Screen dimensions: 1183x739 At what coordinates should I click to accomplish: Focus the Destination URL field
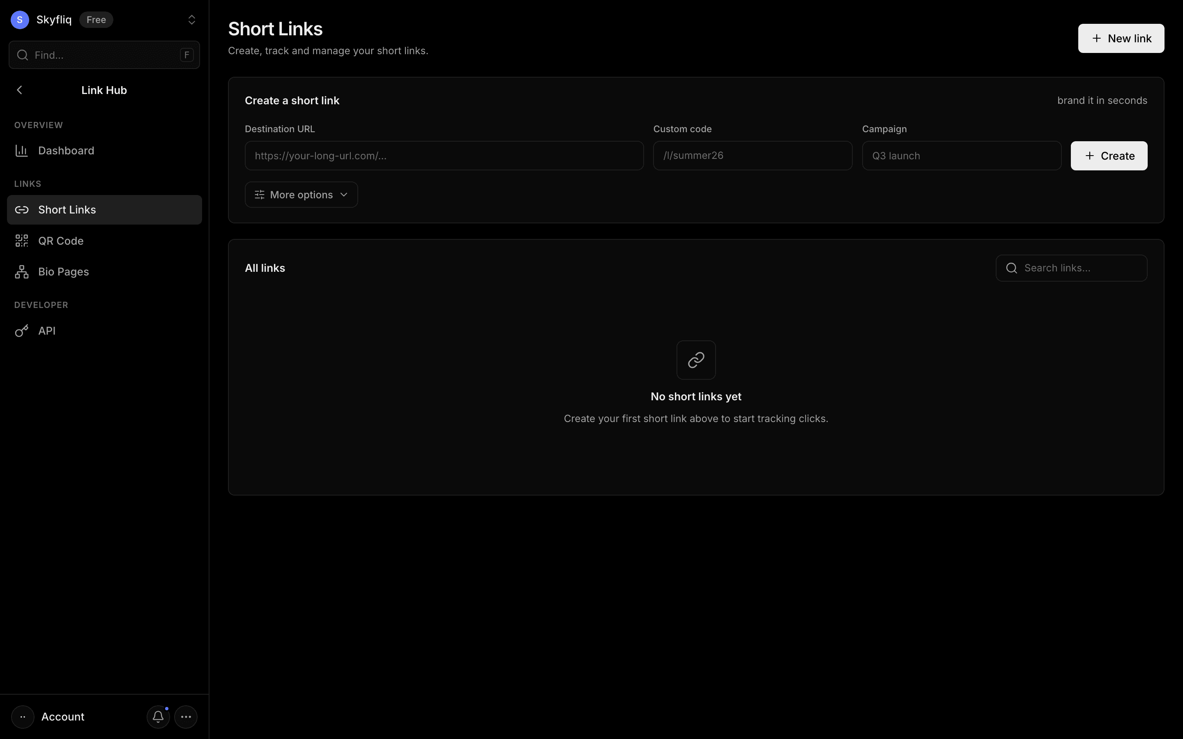[444, 156]
